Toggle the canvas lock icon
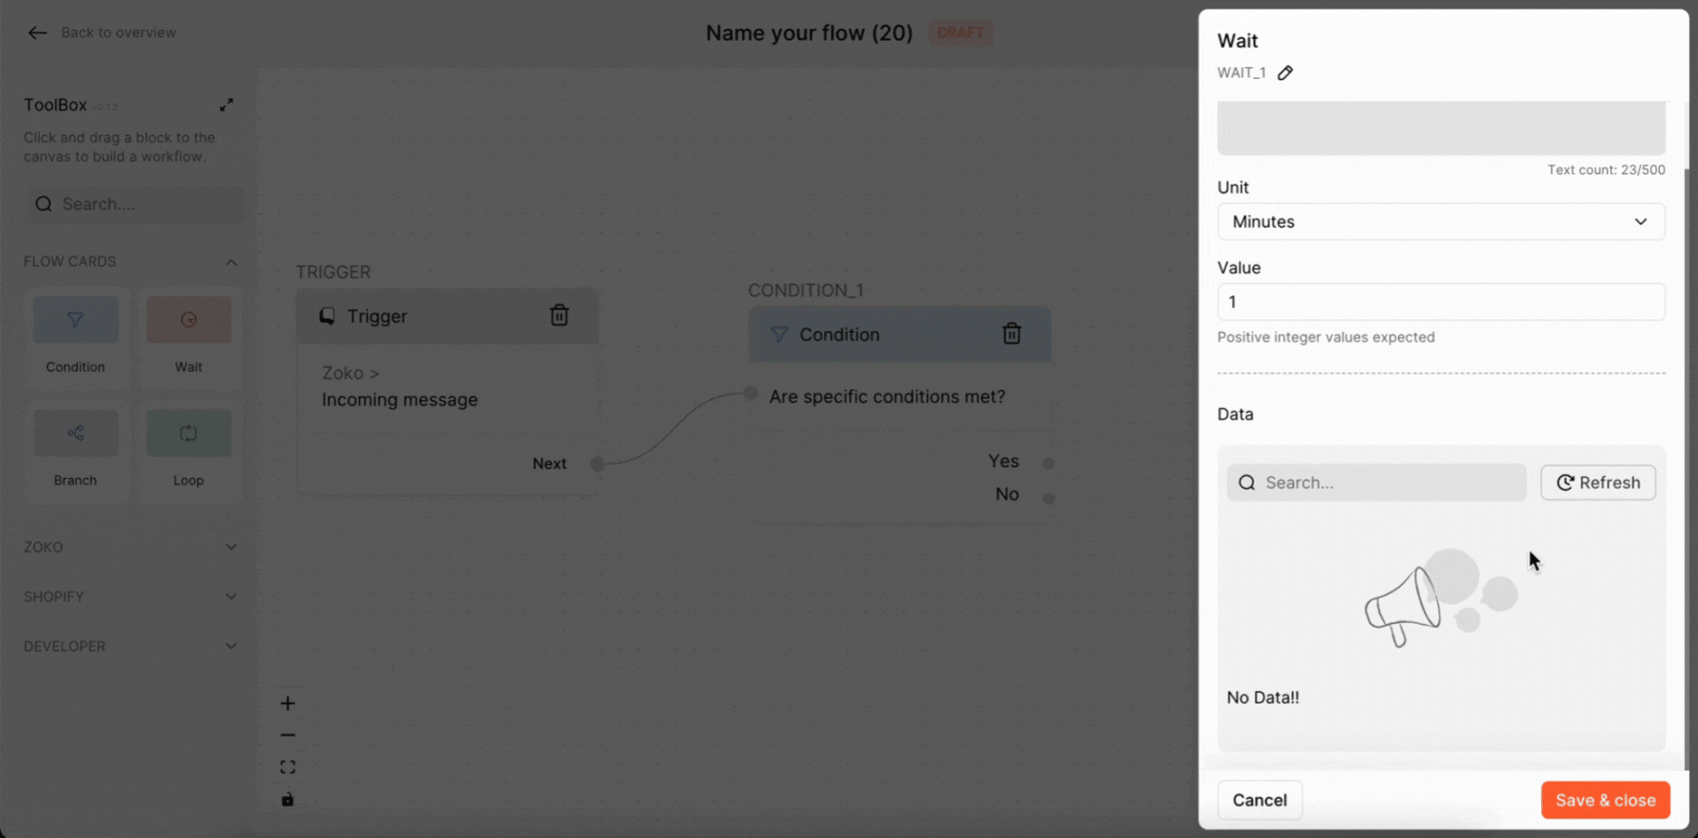The width and height of the screenshot is (1698, 838). 288,799
